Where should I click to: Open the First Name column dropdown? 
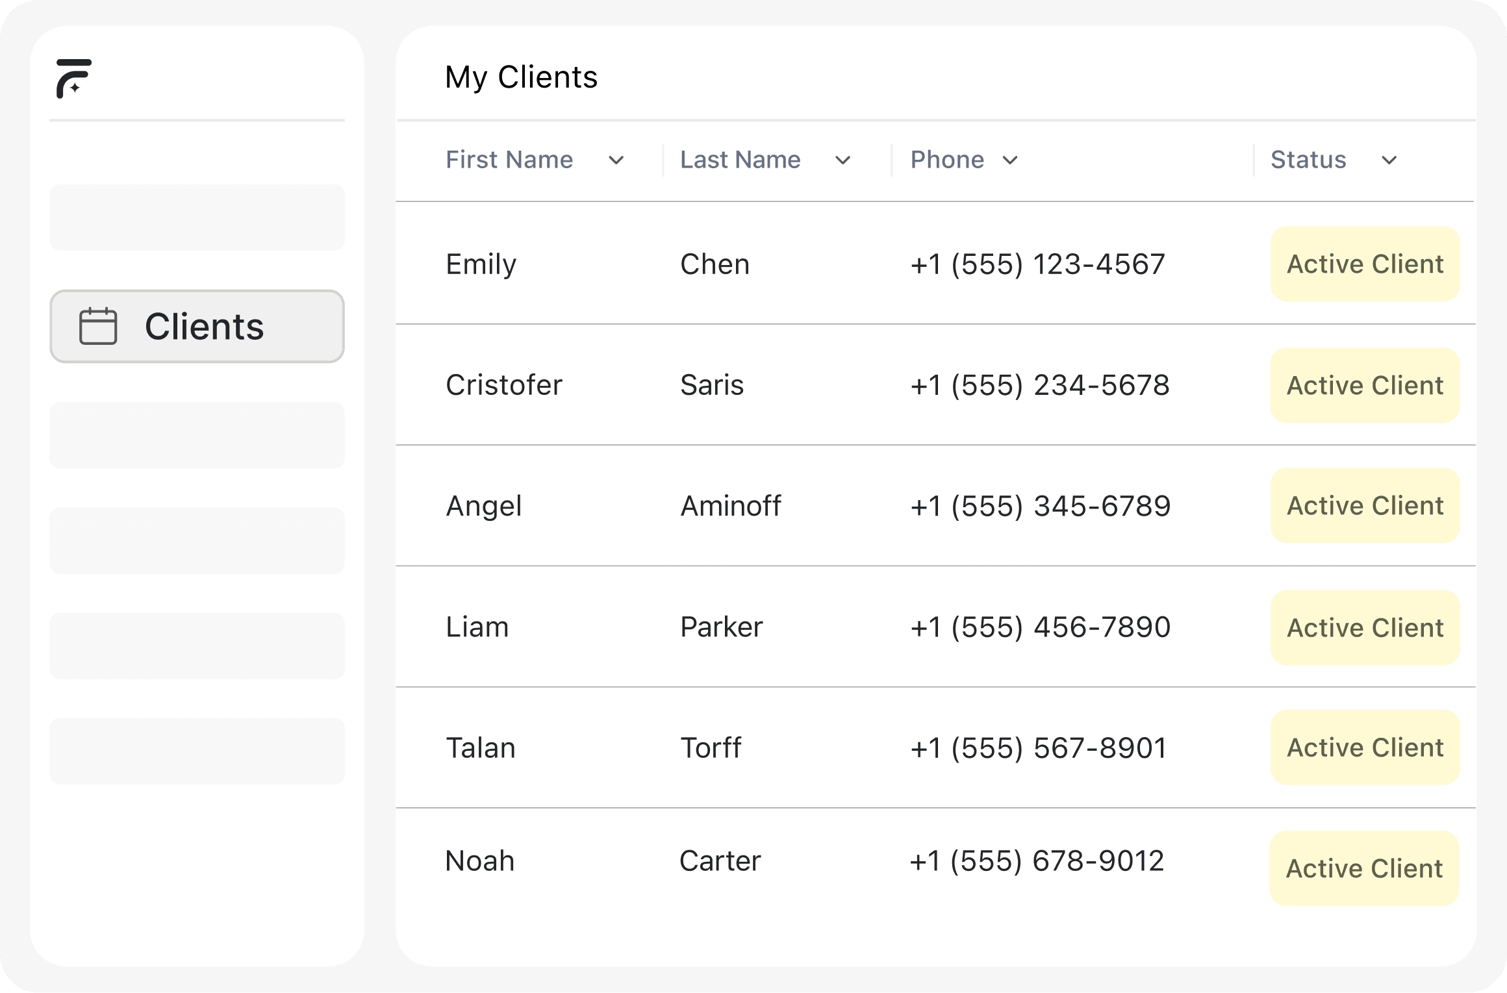617,160
